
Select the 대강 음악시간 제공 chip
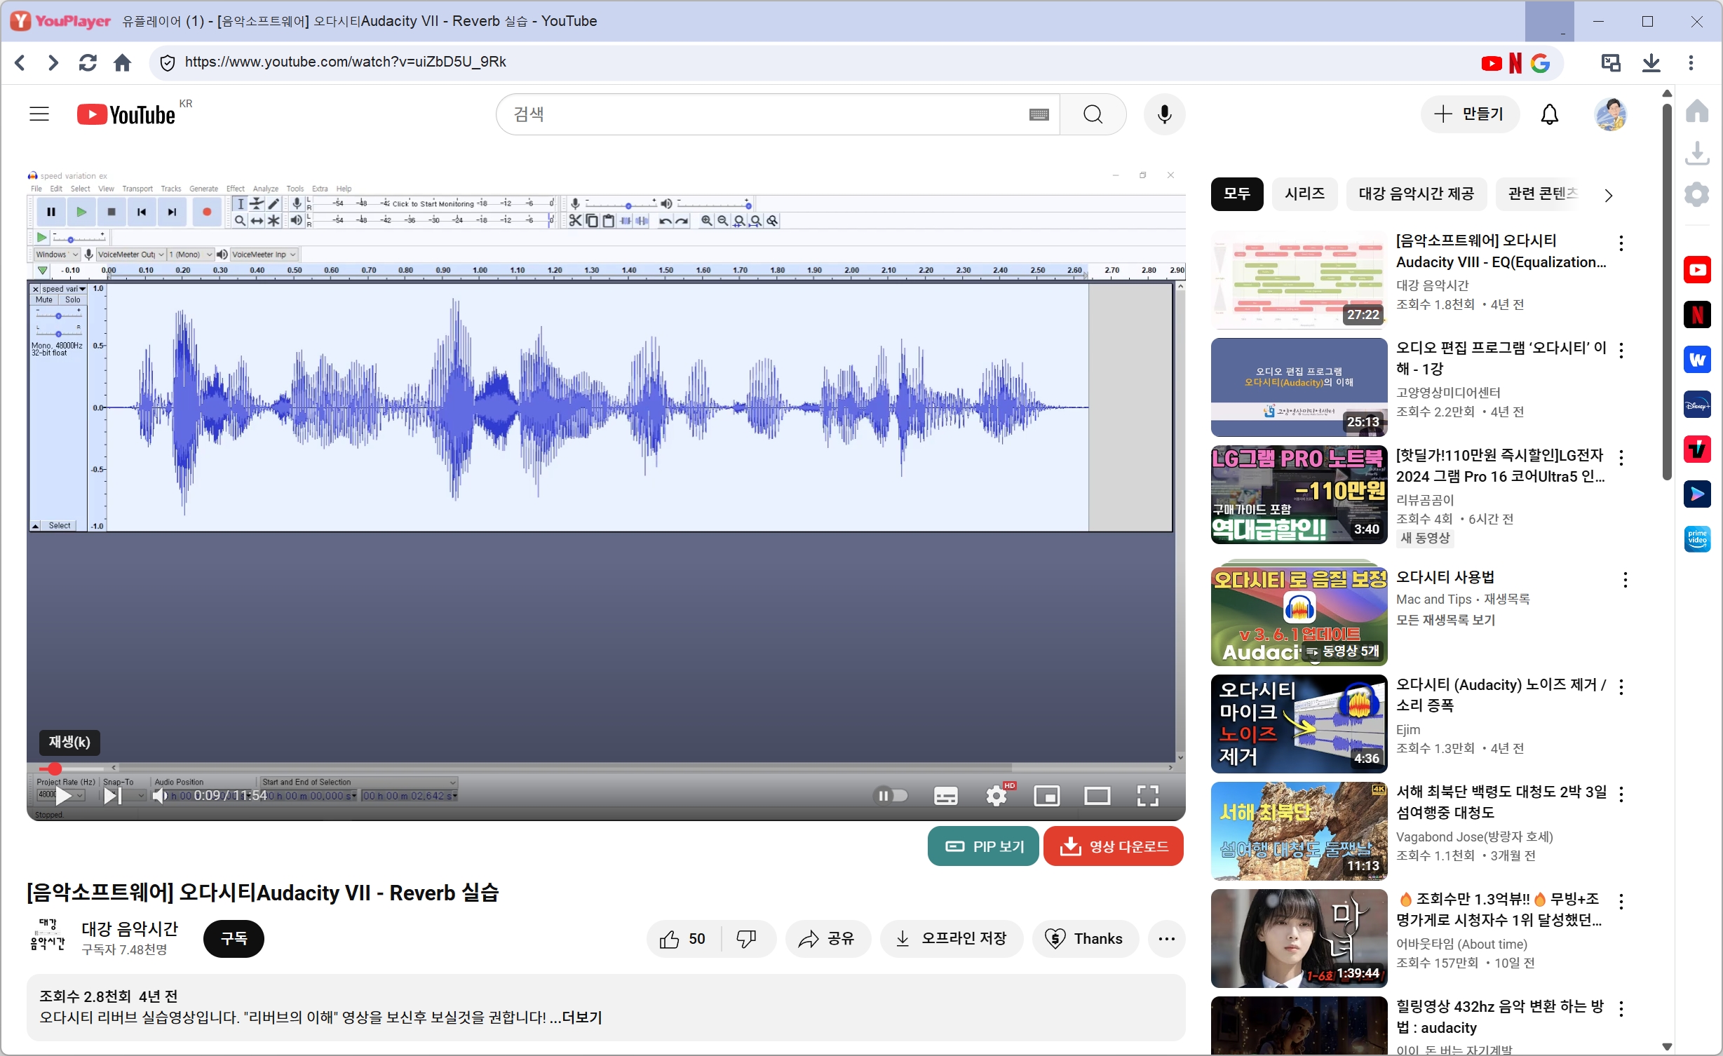coord(1416,194)
